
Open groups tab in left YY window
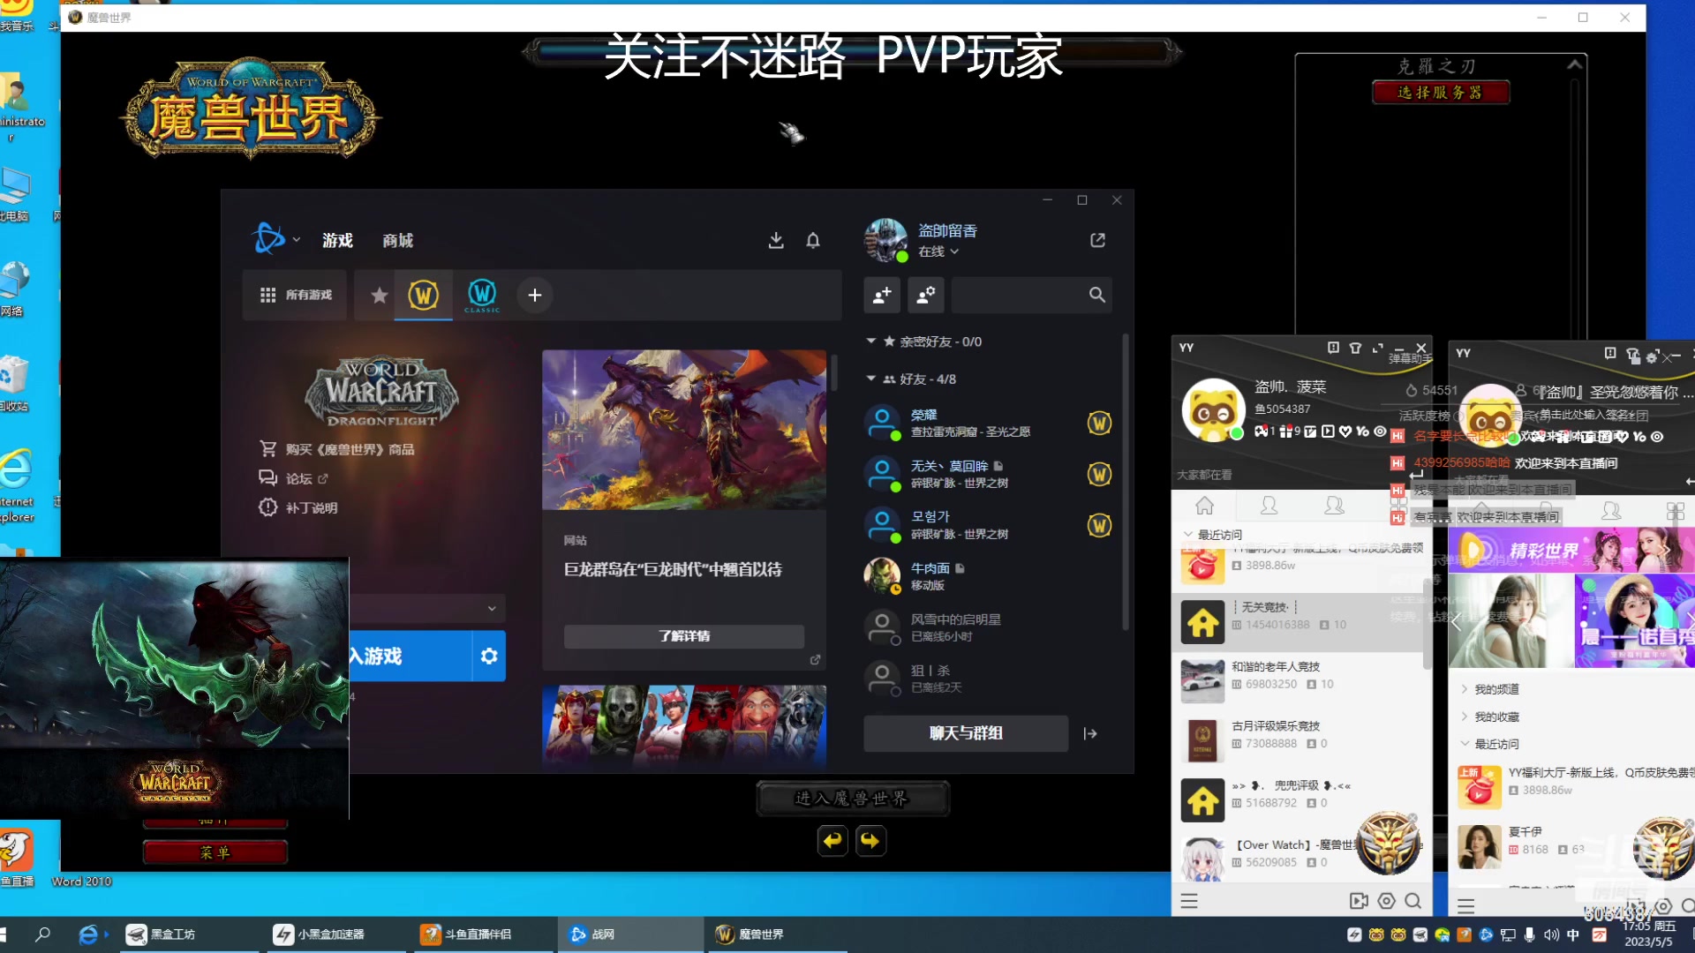click(x=1334, y=506)
